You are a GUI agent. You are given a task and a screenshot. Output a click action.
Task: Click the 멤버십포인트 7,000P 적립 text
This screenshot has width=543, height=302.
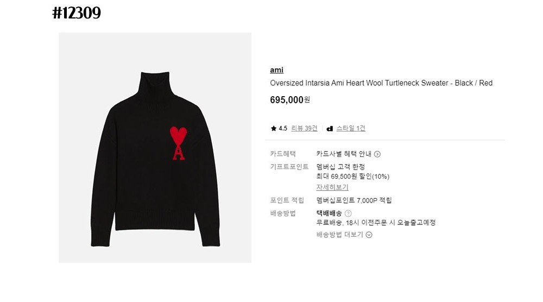354,200
